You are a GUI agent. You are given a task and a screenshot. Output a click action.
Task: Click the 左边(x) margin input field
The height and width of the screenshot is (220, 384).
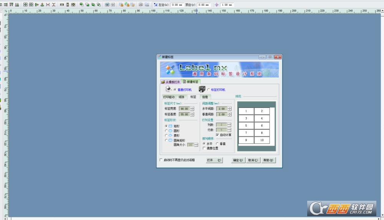pos(177,5)
